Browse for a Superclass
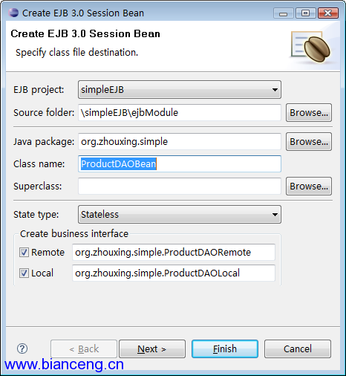Screen dimensions: 346x376 (x=309, y=186)
